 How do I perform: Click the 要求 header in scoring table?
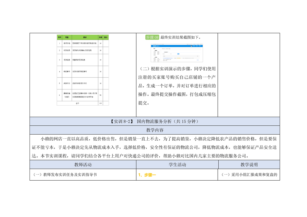85,37
